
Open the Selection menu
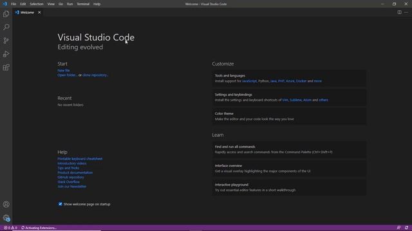37,4
